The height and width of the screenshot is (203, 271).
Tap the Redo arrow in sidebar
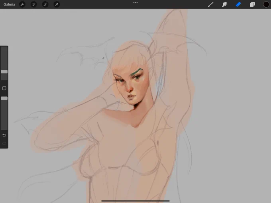point(4,143)
